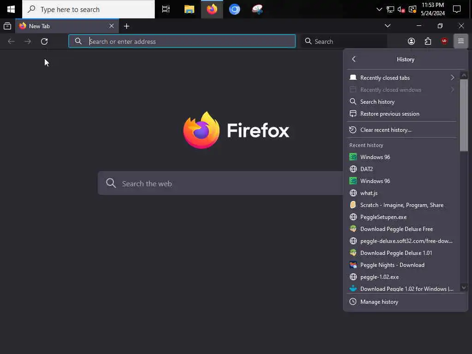Restore down the Firefox window
This screenshot has height=354, width=472.
[x=440, y=26]
